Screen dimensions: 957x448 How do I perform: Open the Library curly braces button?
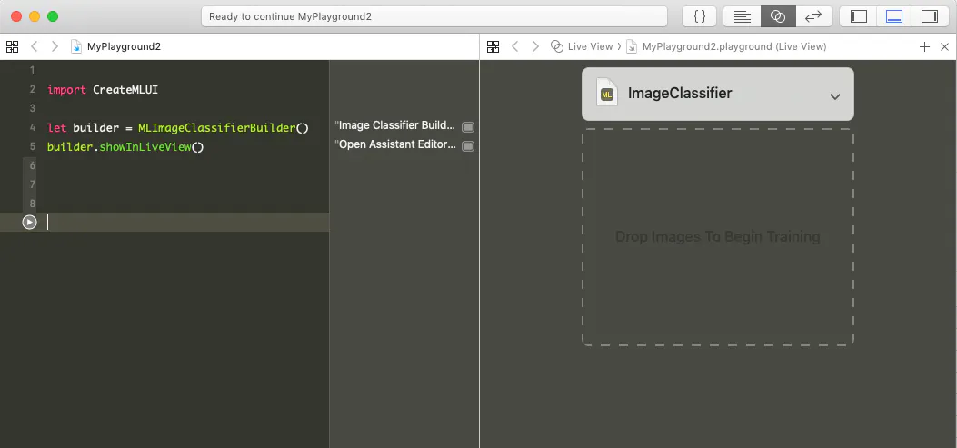coord(700,16)
